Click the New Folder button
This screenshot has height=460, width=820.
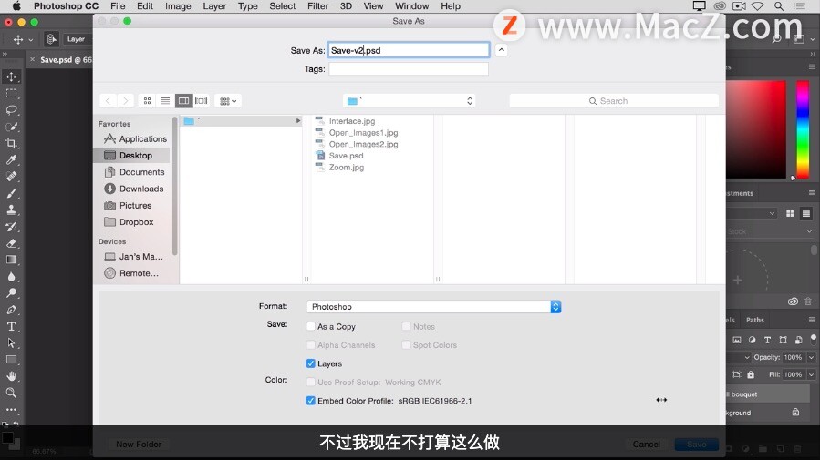tap(139, 445)
